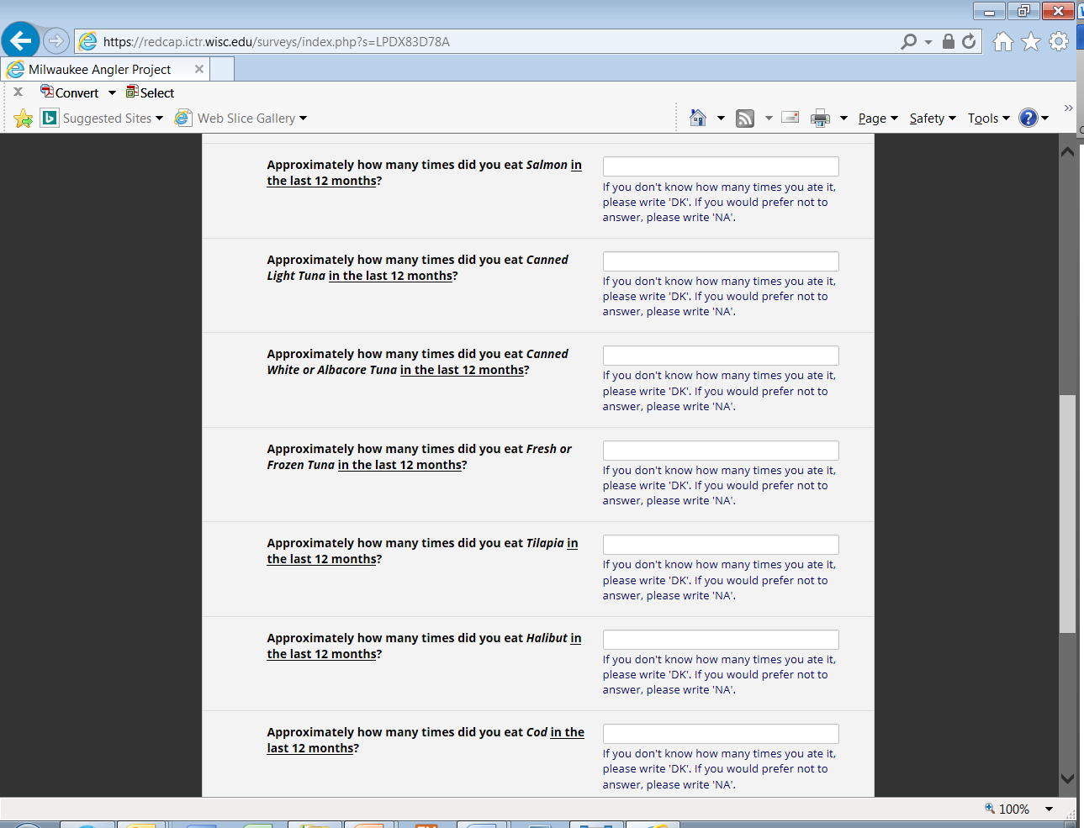1084x828 pixels.
Task: Close the Milwaukee Angler Project tab
Action: (x=199, y=69)
